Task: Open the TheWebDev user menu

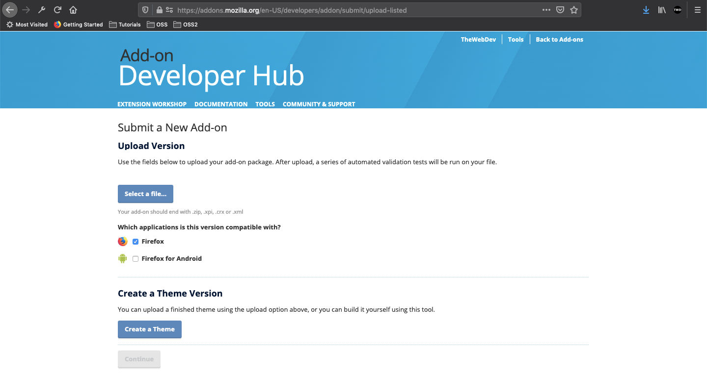Action: [478, 40]
